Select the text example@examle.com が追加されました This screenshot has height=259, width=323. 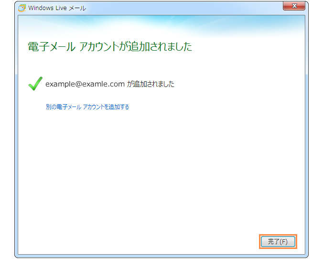(110, 84)
